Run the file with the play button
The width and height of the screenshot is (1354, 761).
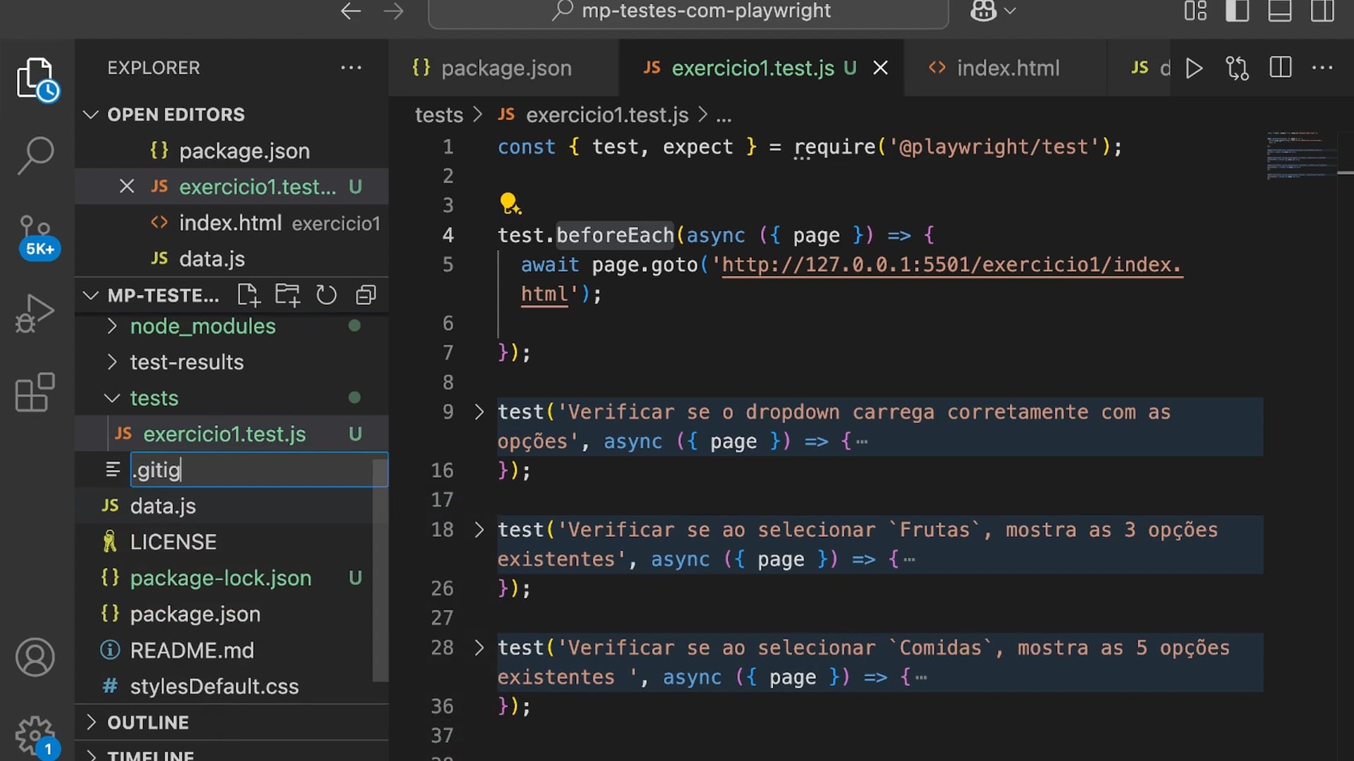point(1194,68)
